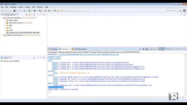Click the Save All toolbar icon

pyautogui.click(x=11, y=10)
